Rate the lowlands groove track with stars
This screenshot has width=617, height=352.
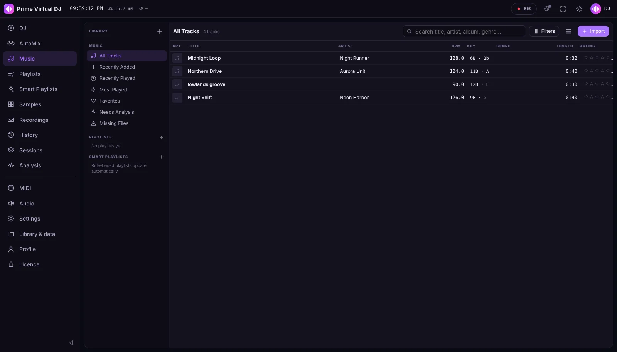pyautogui.click(x=597, y=84)
